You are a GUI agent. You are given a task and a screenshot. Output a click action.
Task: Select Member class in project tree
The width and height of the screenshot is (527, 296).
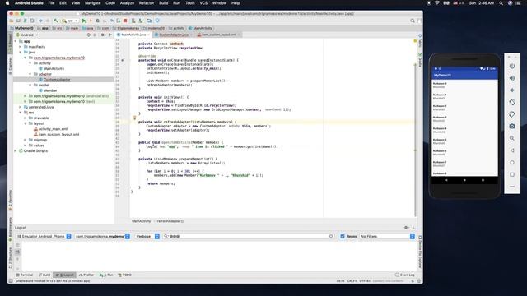tap(50, 90)
